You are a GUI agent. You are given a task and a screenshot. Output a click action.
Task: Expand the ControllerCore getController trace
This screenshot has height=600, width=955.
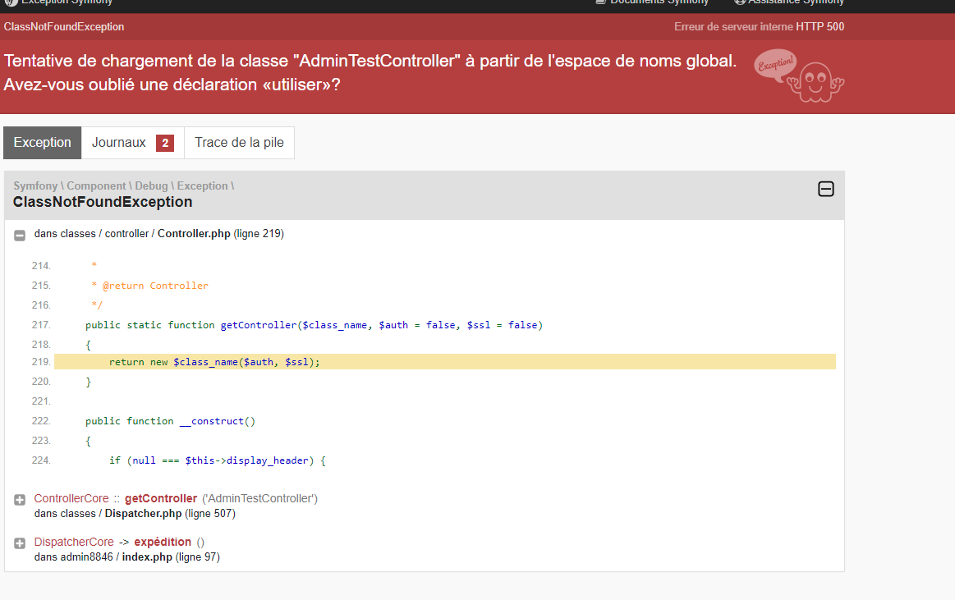pos(20,500)
